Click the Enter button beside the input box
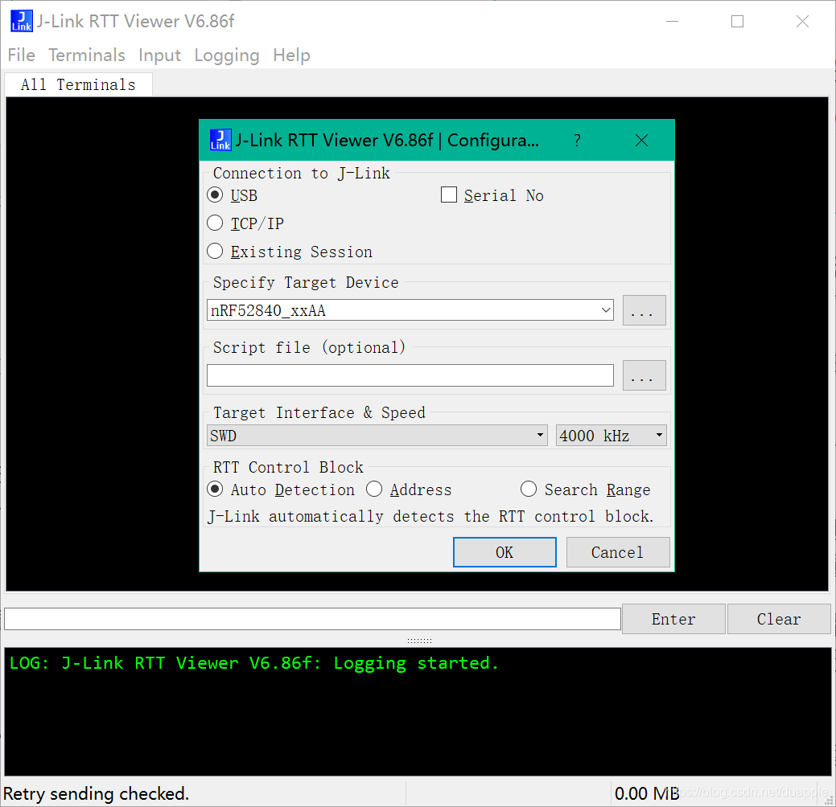Image resolution: width=836 pixels, height=807 pixels. click(x=673, y=619)
